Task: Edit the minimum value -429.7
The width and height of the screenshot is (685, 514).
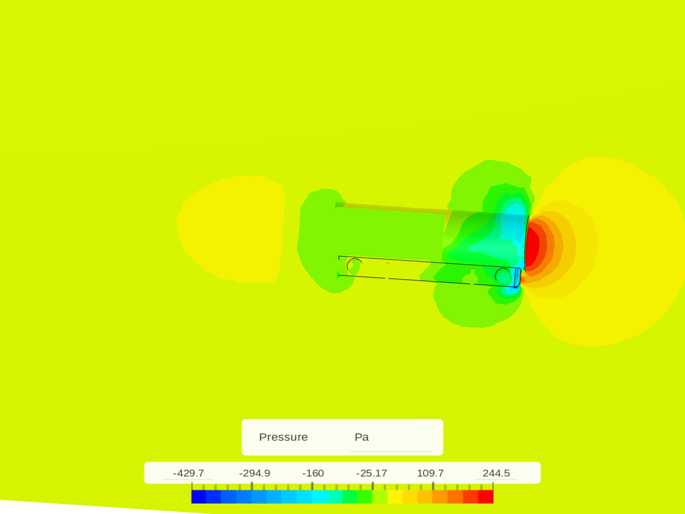Action: point(188,473)
